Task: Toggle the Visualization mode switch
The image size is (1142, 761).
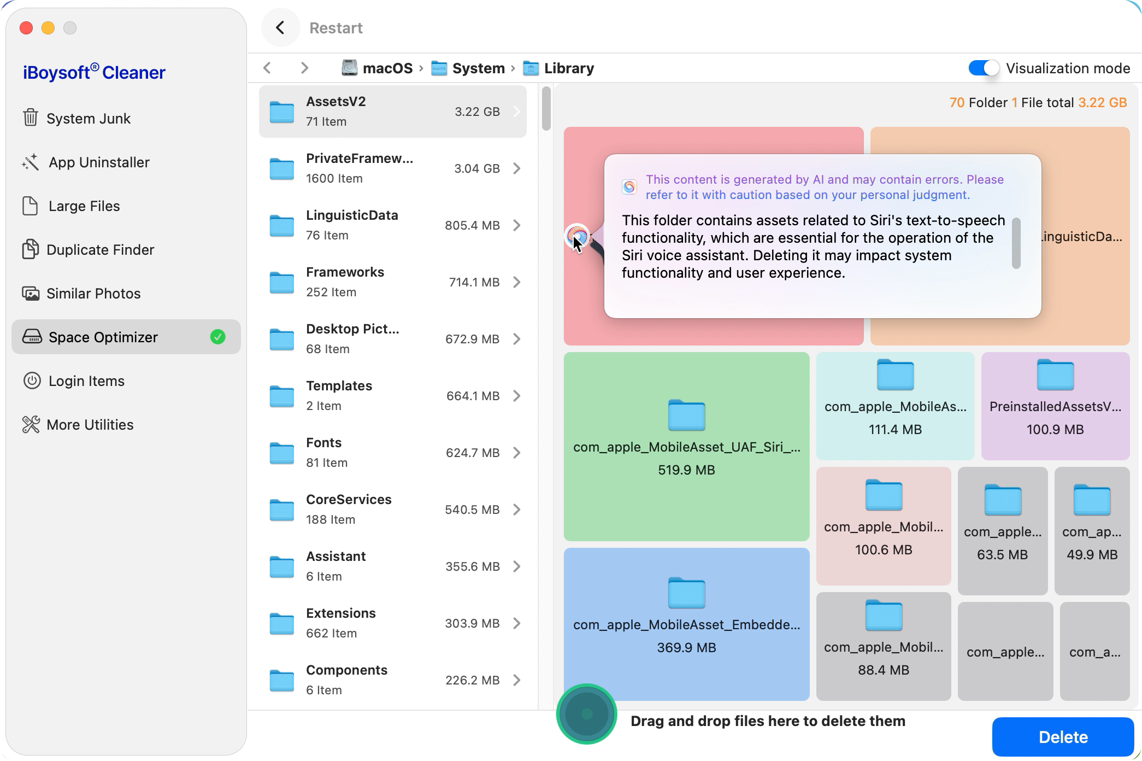Action: (983, 68)
